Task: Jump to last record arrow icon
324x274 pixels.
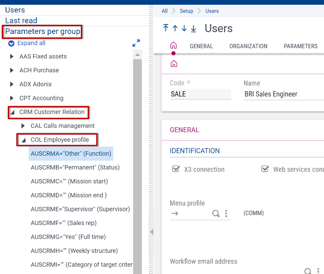Action: coord(193,28)
